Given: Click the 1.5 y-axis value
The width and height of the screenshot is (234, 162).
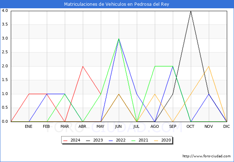Looking at the screenshot, I should click(5, 80).
